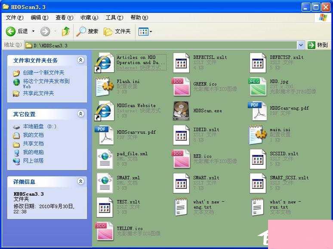Click the address field D:\HDDScan3.3

(161, 45)
